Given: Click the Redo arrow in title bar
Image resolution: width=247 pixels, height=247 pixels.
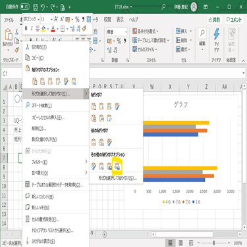Looking at the screenshot, I should 53,7.
